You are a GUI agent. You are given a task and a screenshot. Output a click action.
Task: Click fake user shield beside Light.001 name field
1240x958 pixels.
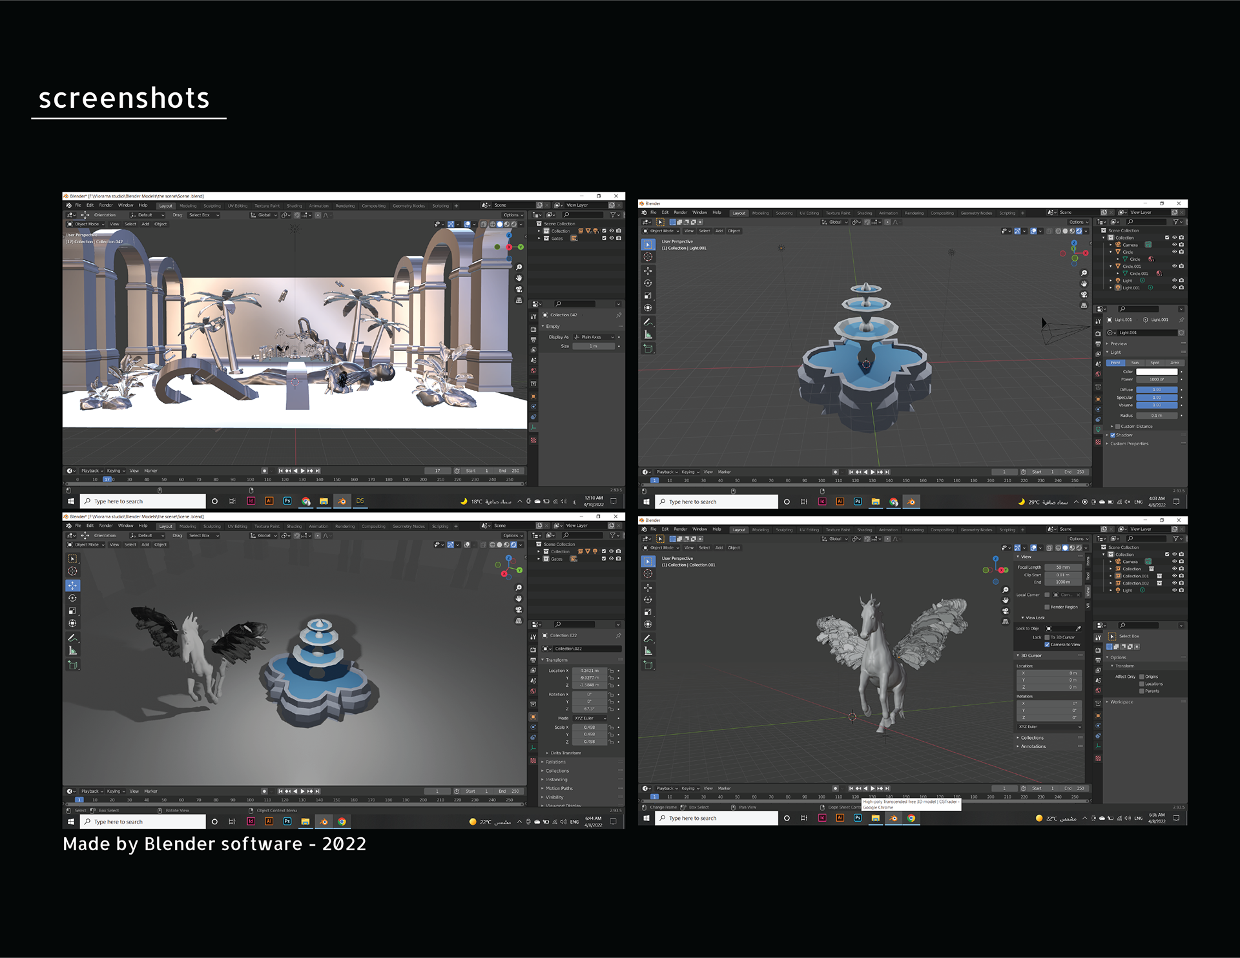(x=1181, y=333)
